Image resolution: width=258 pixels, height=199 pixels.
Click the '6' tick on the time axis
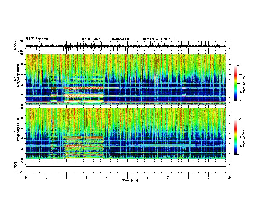[148, 178]
